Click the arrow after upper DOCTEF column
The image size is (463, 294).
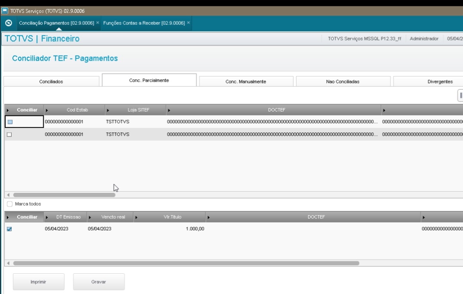point(384,110)
